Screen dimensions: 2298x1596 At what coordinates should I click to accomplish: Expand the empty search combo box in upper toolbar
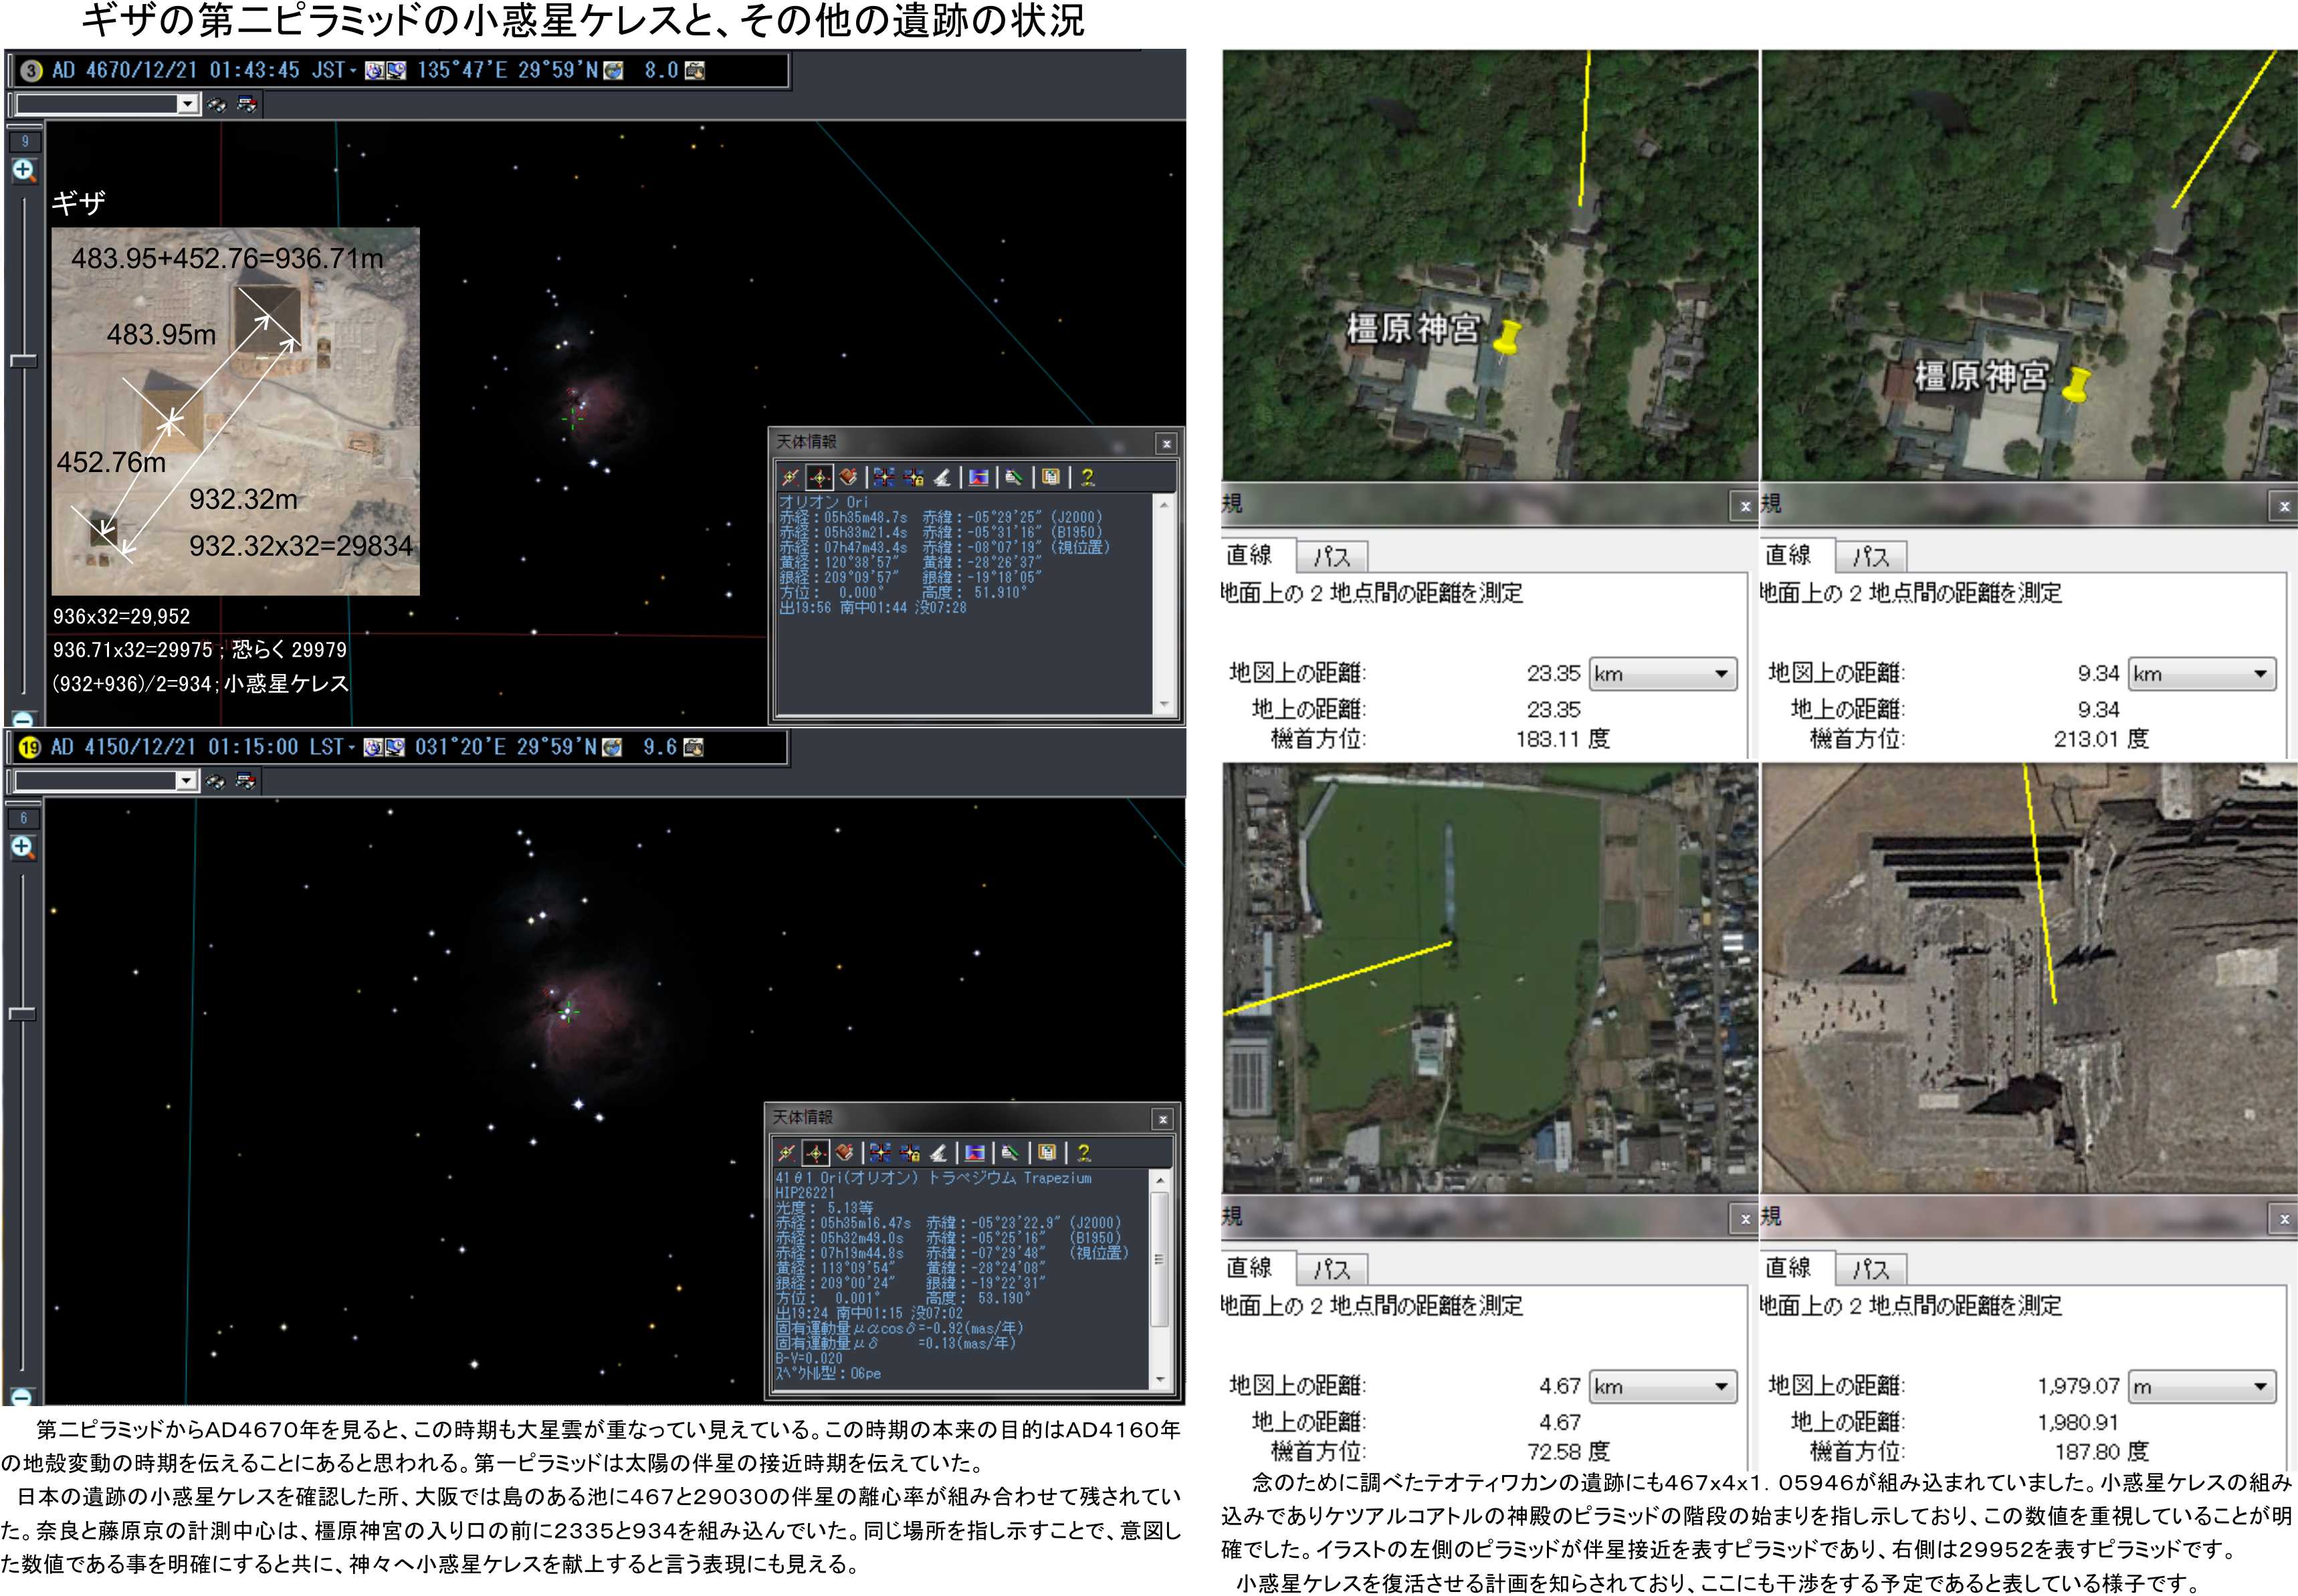pos(187,104)
